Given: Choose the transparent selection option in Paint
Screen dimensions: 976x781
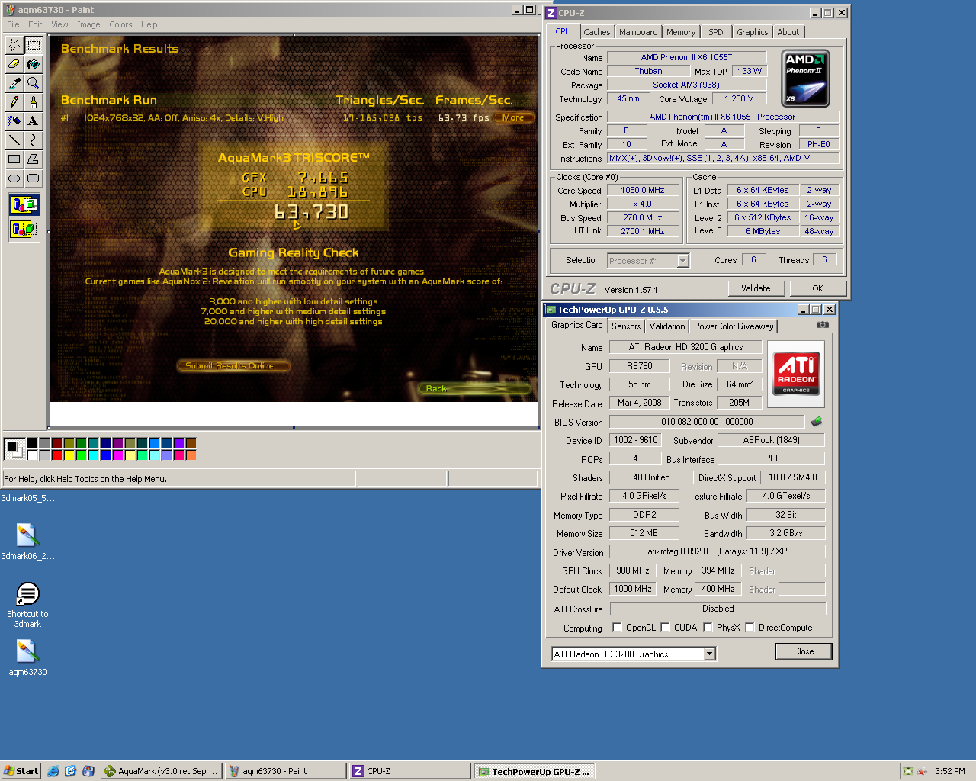Looking at the screenshot, I should click(24, 228).
